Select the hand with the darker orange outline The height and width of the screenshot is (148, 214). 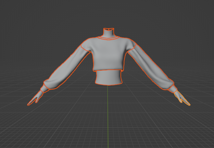click(35, 98)
